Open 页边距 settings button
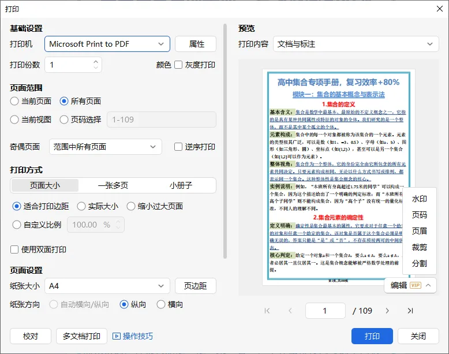The width and height of the screenshot is (449, 354). tap(196, 286)
